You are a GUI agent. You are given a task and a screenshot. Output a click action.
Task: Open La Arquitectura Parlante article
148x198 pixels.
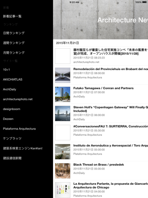click(101, 189)
